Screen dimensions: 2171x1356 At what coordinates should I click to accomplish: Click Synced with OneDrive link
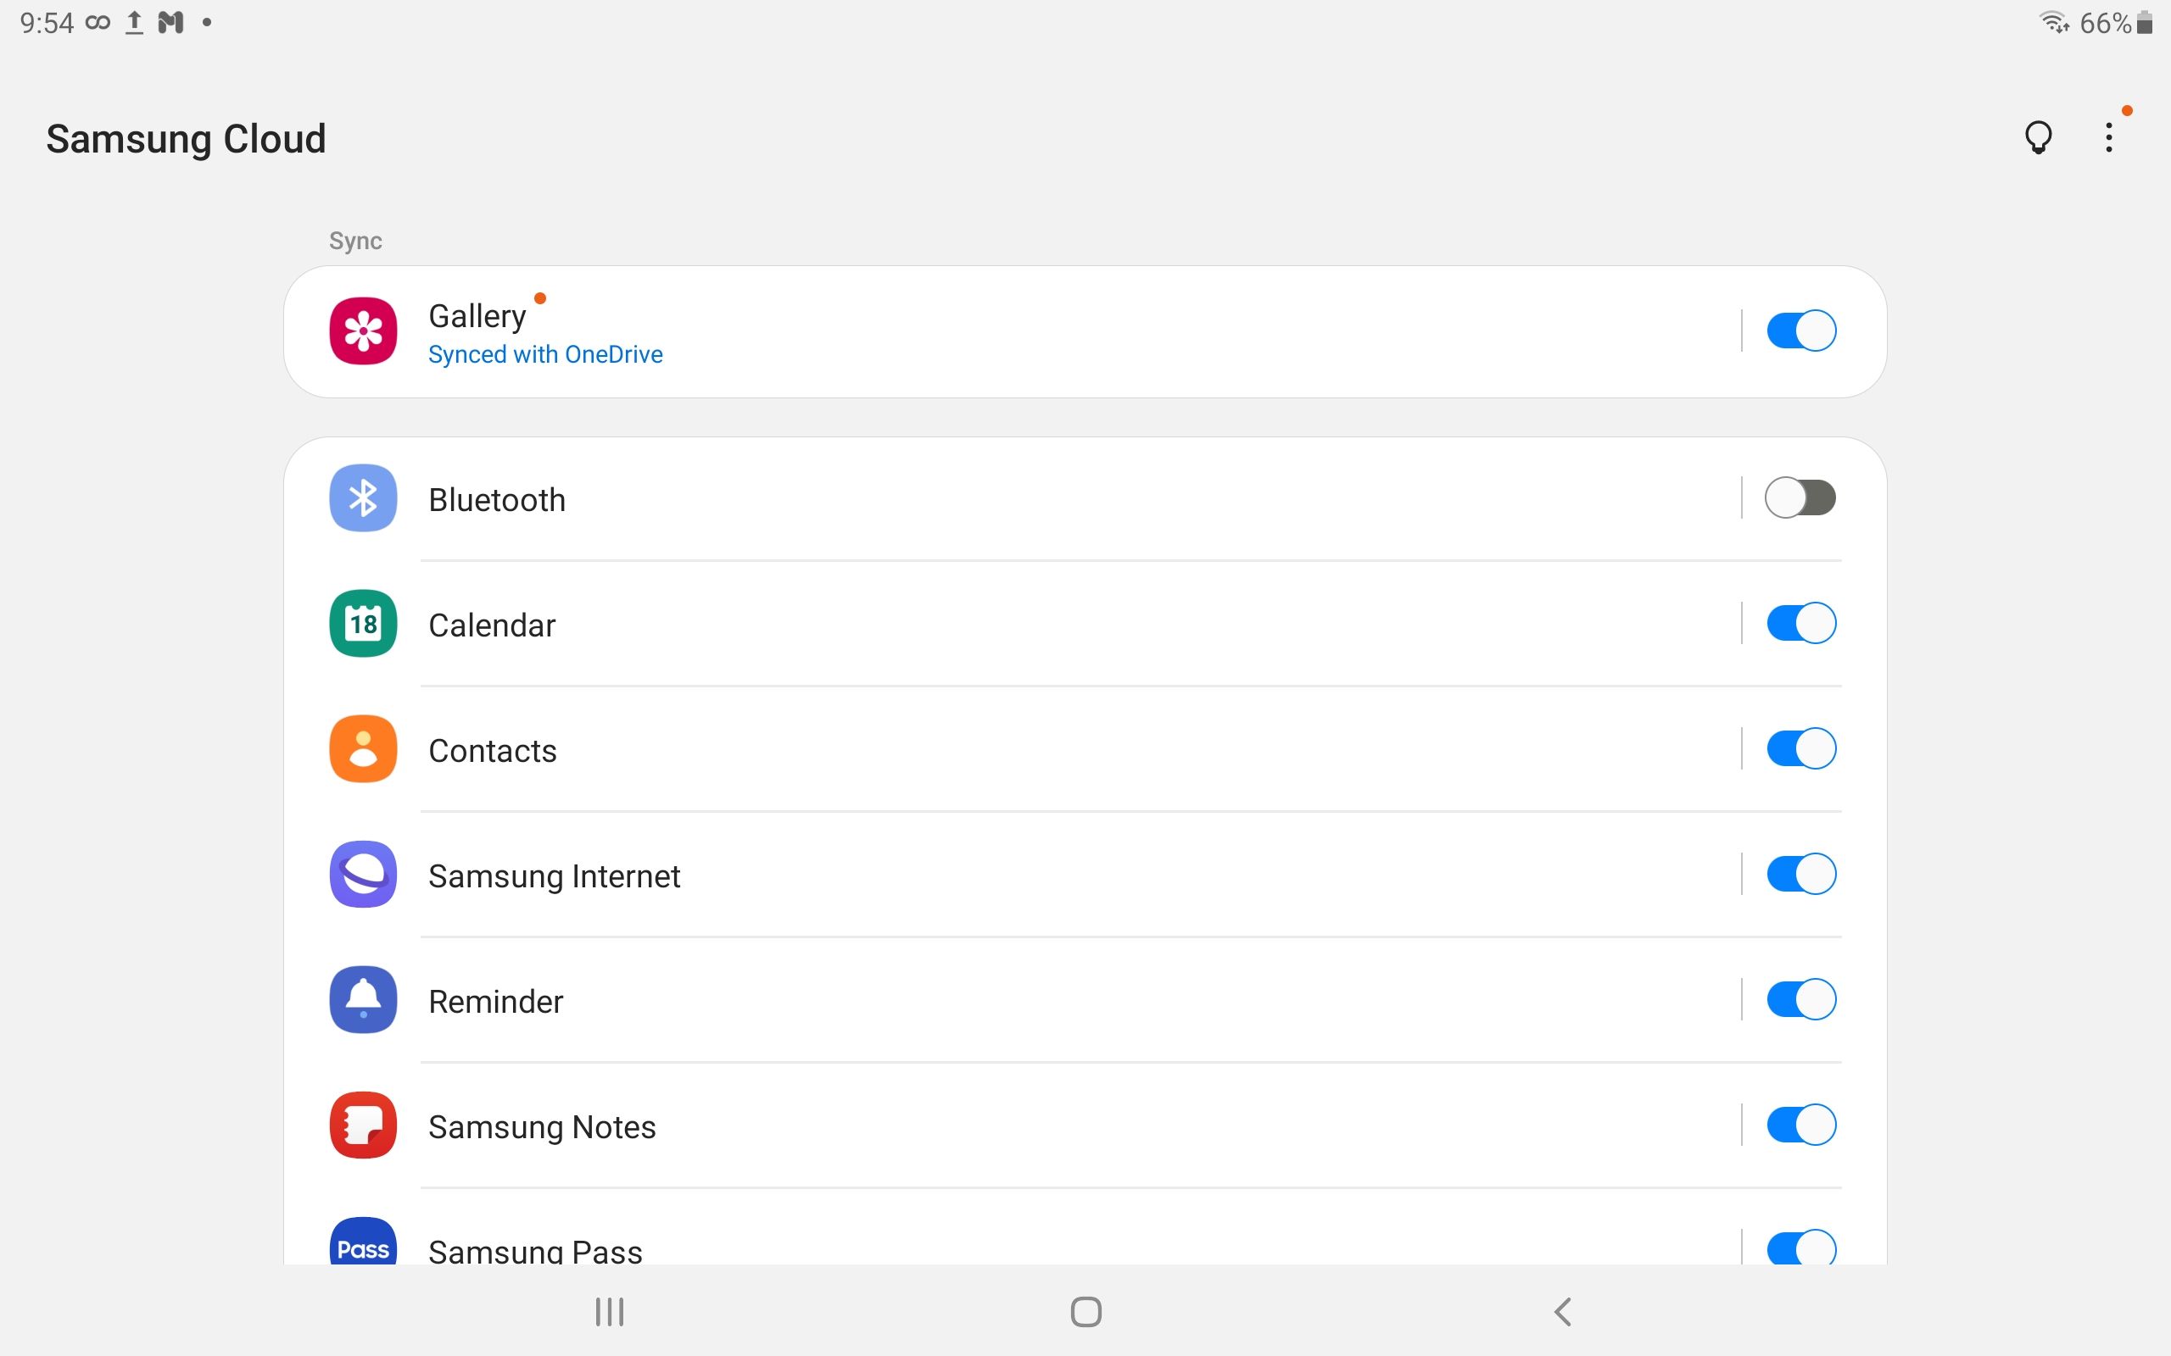[547, 354]
